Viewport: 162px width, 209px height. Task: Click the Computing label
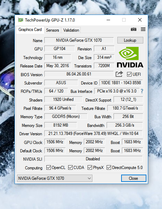click(34, 168)
